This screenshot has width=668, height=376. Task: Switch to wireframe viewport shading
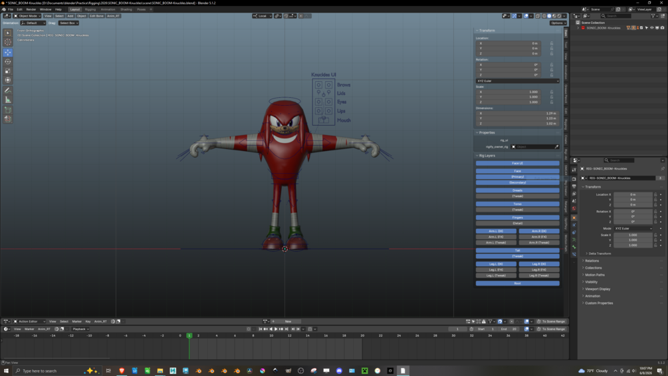tap(544, 16)
